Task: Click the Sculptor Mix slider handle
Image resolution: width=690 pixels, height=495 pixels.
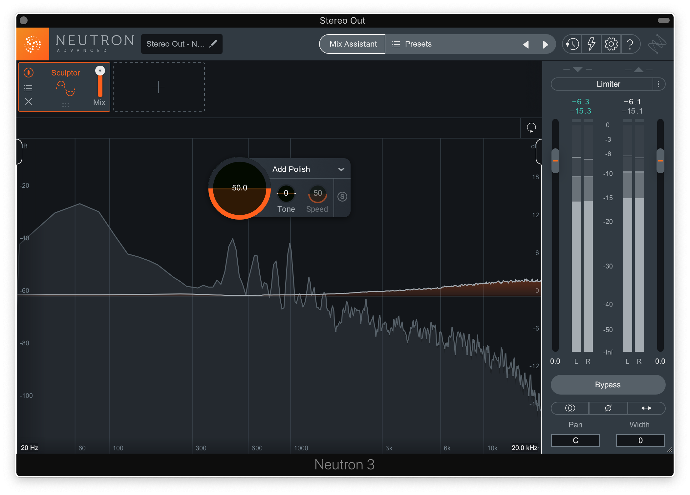Action: (100, 71)
